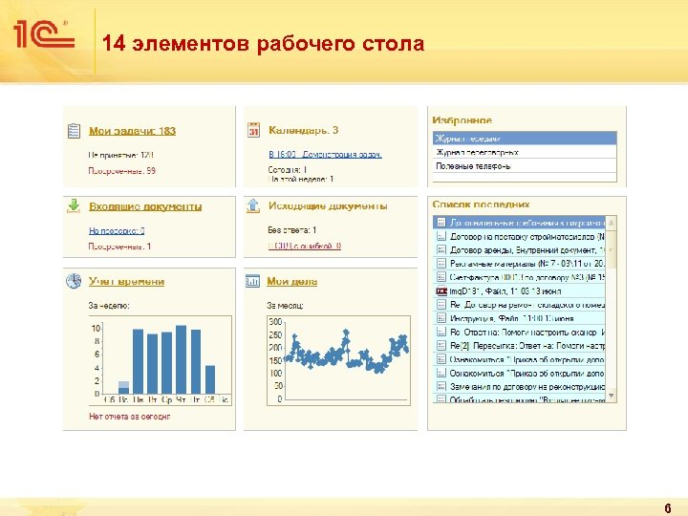Image resolution: width=688 pixels, height=516 pixels.
Task: Click document icon of Договор на поставку row
Action: click(441, 237)
